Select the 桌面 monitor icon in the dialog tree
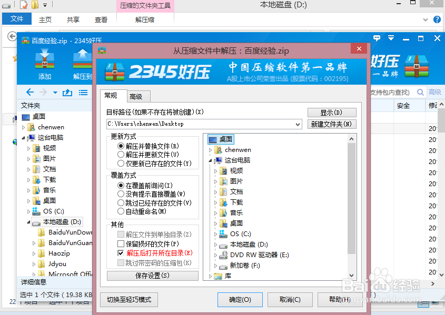This screenshot has height=315, width=445. coord(213,139)
